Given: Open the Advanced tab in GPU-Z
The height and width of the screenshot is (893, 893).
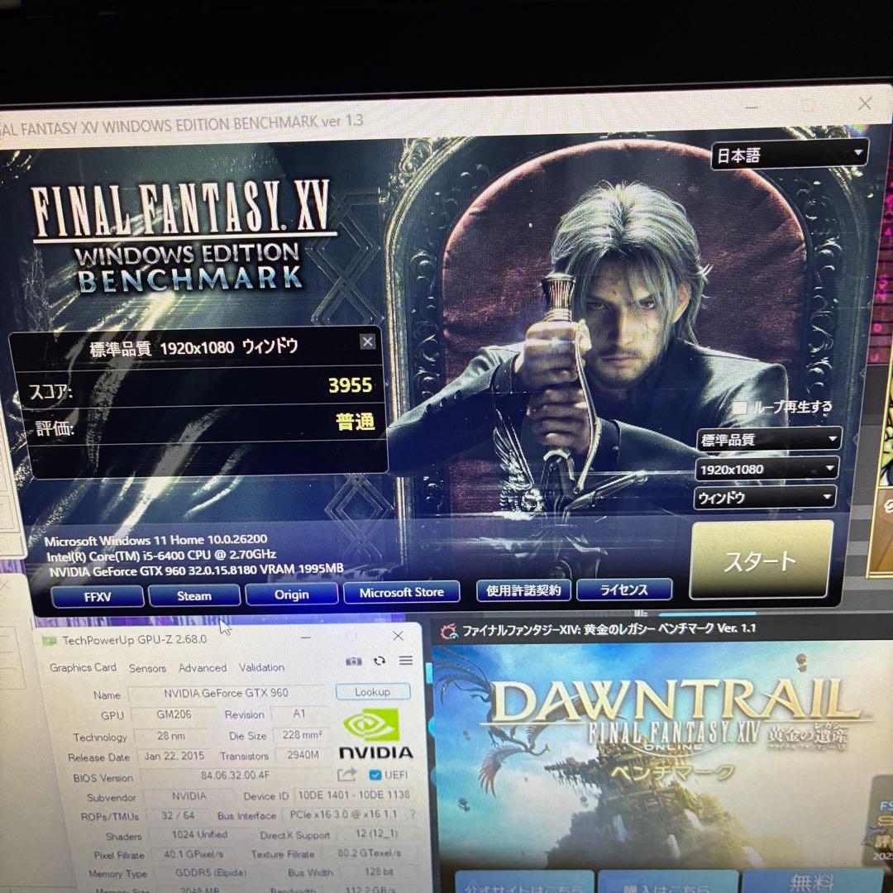Looking at the screenshot, I should coord(203,668).
